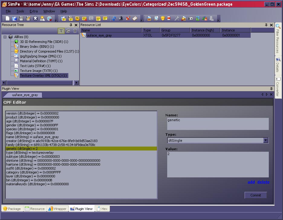The height and width of the screenshot is (220, 283).
Task: Click into the Value text field
Action: [218, 164]
